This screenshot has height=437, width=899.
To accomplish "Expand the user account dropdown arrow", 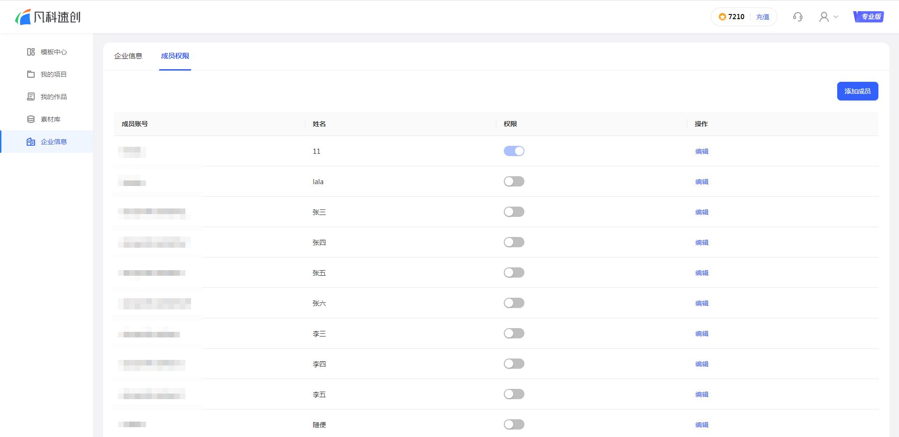I will coord(836,17).
